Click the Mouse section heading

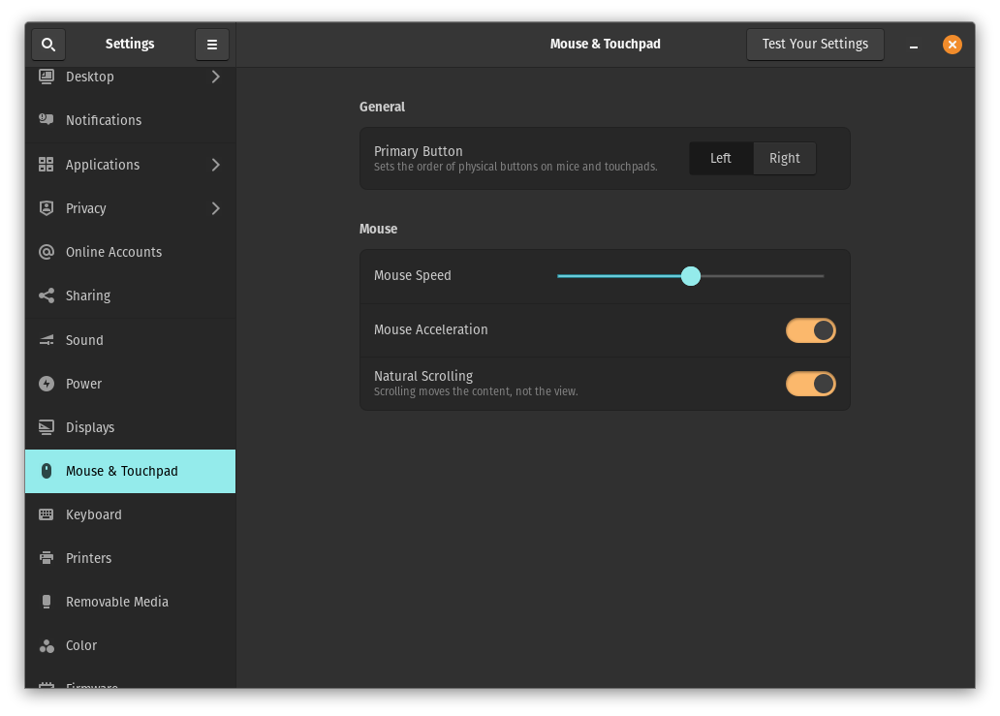pyautogui.click(x=378, y=229)
